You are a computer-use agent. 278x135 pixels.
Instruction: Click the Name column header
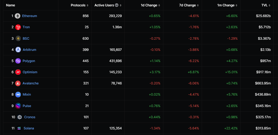pyautogui.click(x=10, y=5)
